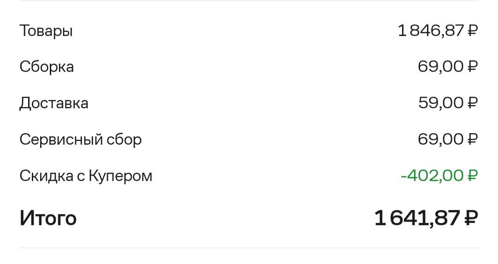Click the bold ruble sign in Итого row

click(x=472, y=218)
